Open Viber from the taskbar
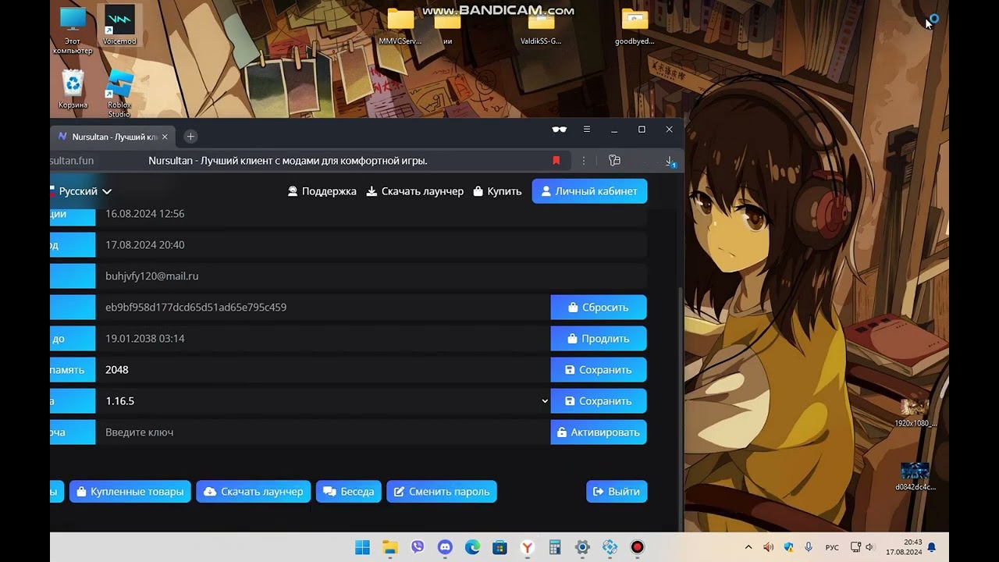 pos(418,547)
